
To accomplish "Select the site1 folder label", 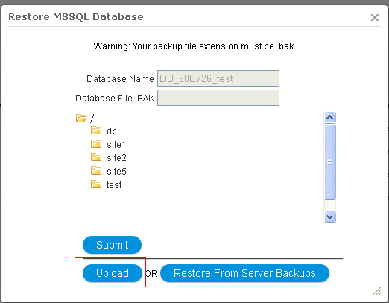I will coord(116,145).
